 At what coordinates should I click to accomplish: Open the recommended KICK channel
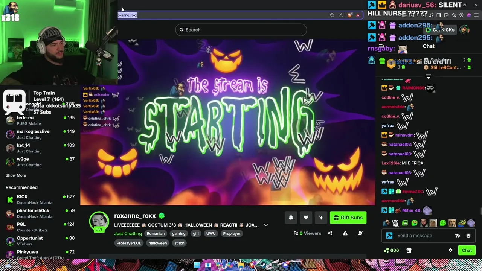pos(40,199)
